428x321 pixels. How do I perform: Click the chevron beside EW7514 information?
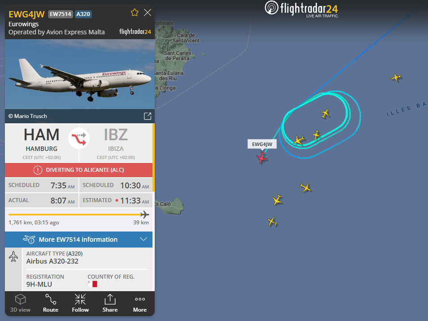[x=144, y=239]
